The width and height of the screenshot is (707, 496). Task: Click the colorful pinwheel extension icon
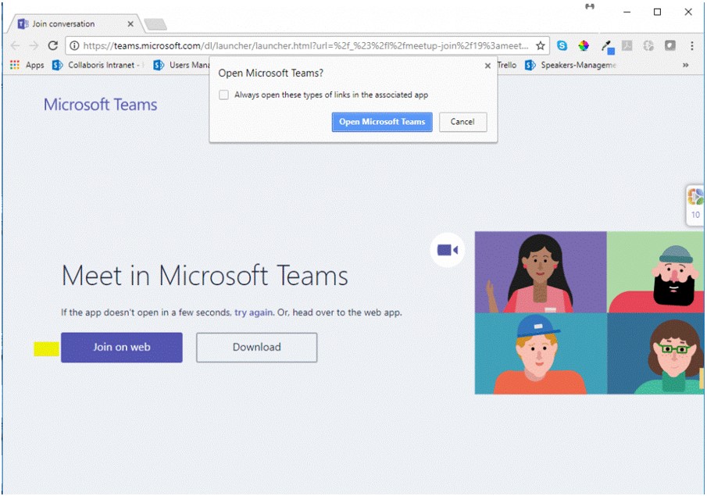click(x=584, y=46)
